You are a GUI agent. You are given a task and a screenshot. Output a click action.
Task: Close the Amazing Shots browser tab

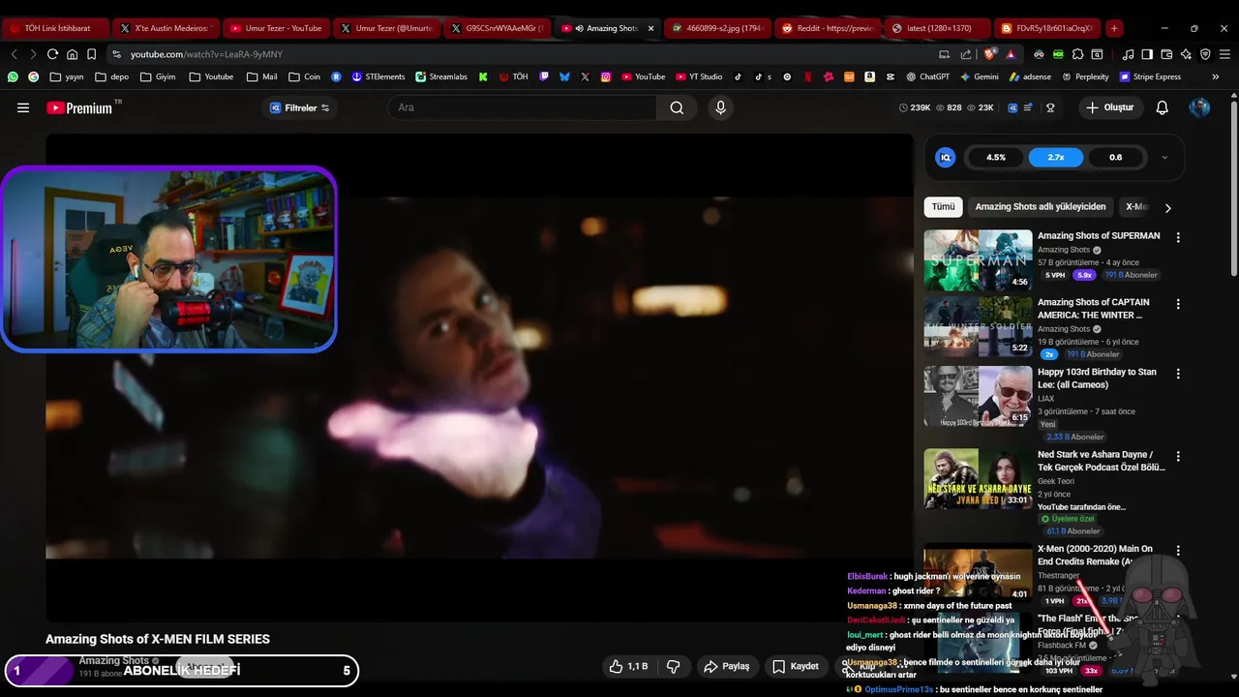[650, 28]
